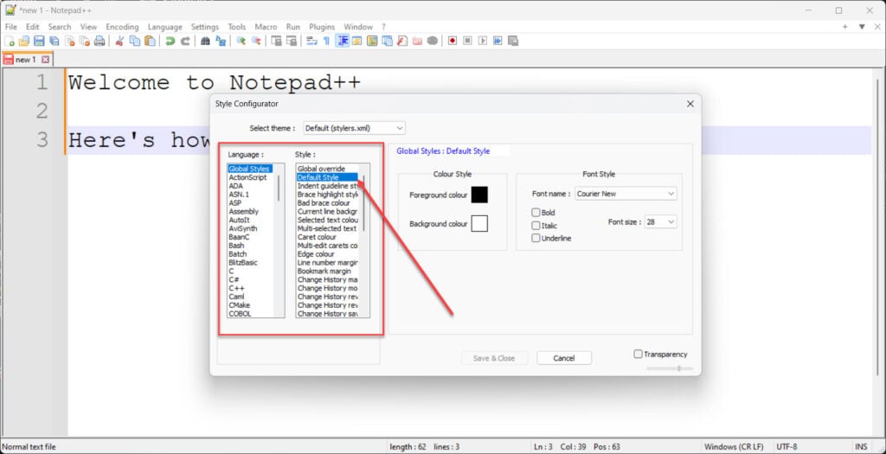Click the Stop recording macro icon
The image size is (886, 454).
point(467,41)
